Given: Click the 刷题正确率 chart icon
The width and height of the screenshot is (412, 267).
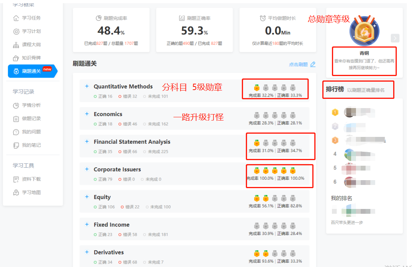Looking at the screenshot, I should (182, 18).
